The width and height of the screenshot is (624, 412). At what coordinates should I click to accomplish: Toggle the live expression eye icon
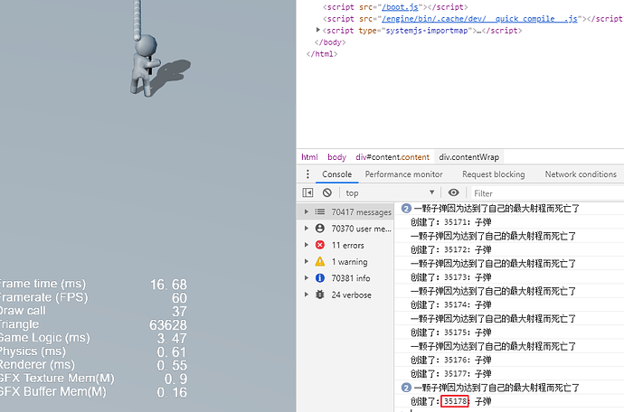tap(453, 192)
